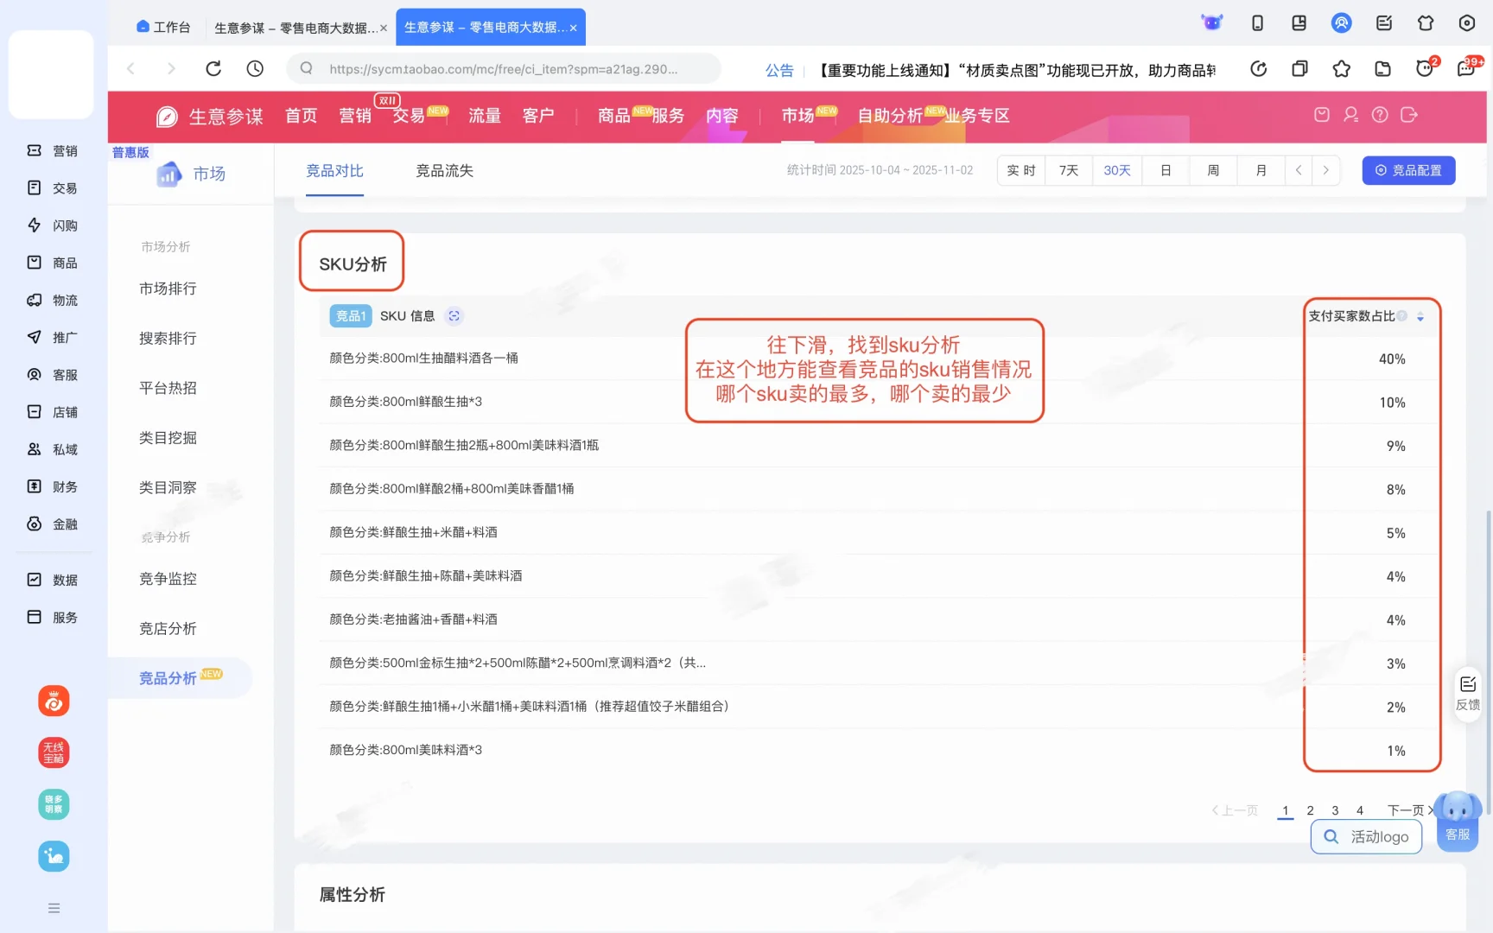Screen dimensions: 1493x933
Task: Open browsing history clock icon
Action: pos(255,69)
